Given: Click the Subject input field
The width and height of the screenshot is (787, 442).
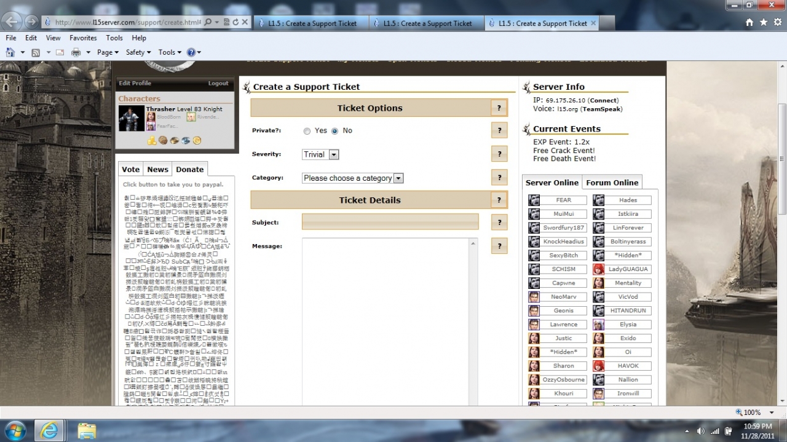Looking at the screenshot, I should point(390,222).
